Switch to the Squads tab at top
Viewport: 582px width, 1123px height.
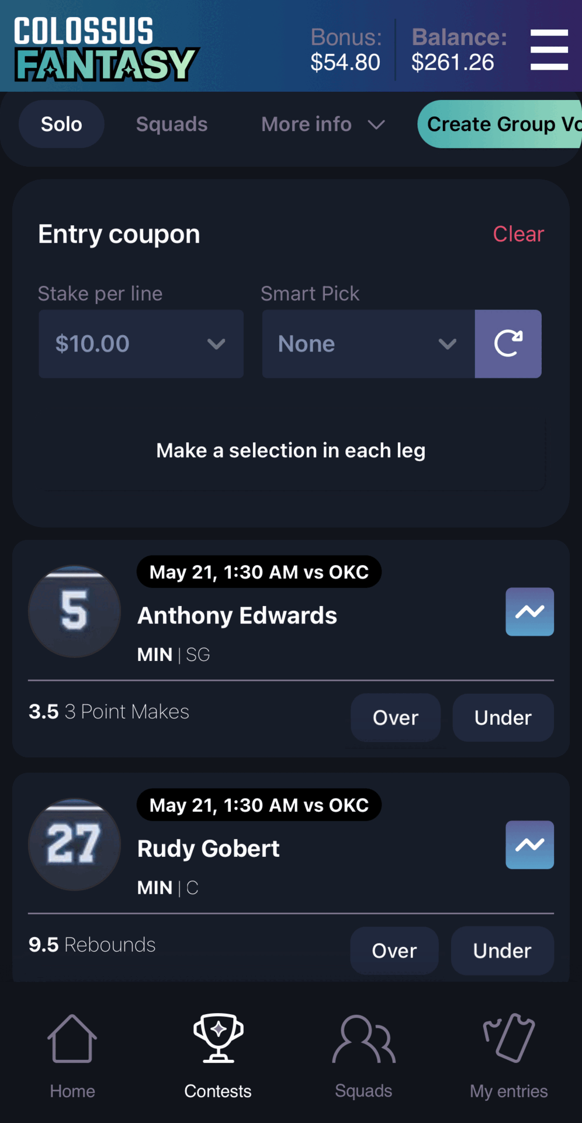point(172,124)
